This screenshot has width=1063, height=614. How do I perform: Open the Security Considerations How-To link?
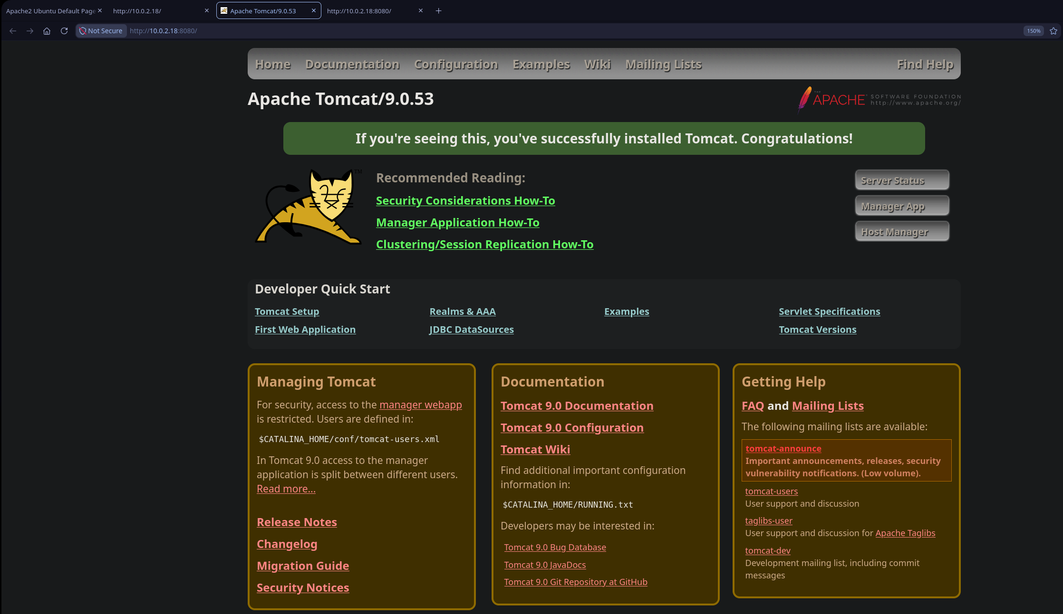(x=465, y=200)
